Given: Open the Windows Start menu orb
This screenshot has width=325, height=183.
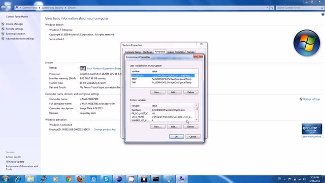Looking at the screenshot, I should coord(6,179).
